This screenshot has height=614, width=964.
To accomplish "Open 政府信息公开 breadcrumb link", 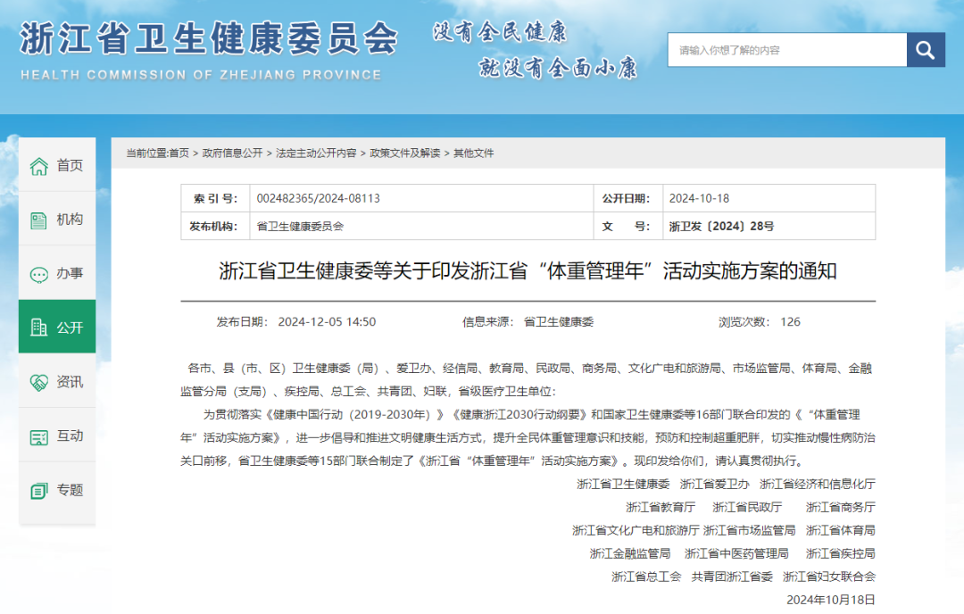I will click(232, 153).
